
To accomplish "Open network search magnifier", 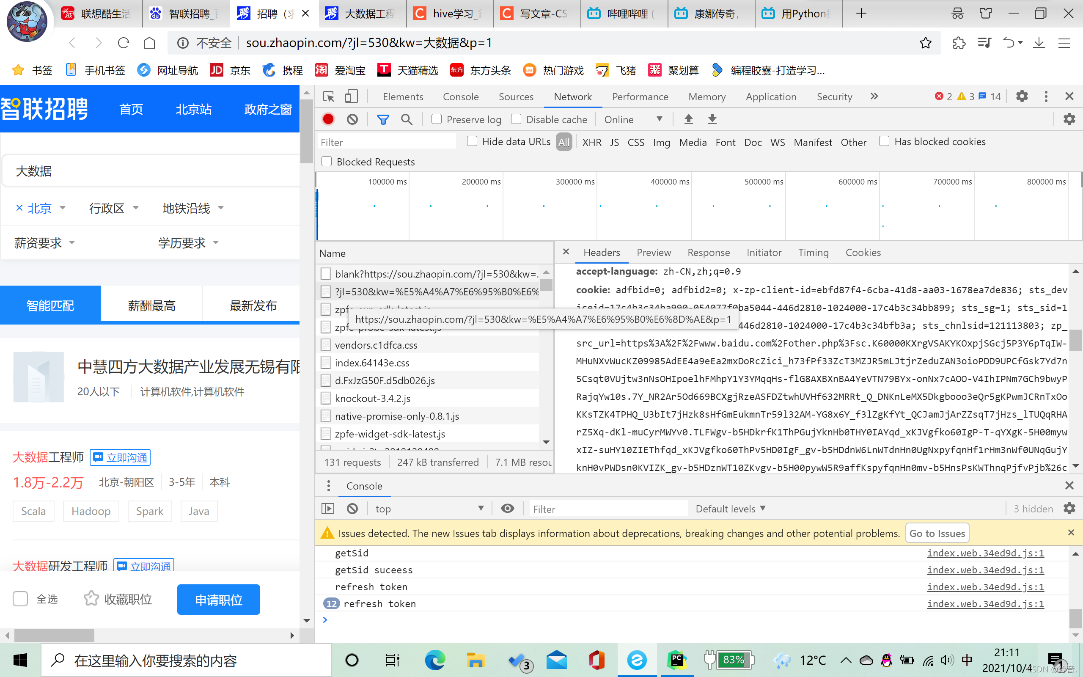I will click(407, 119).
